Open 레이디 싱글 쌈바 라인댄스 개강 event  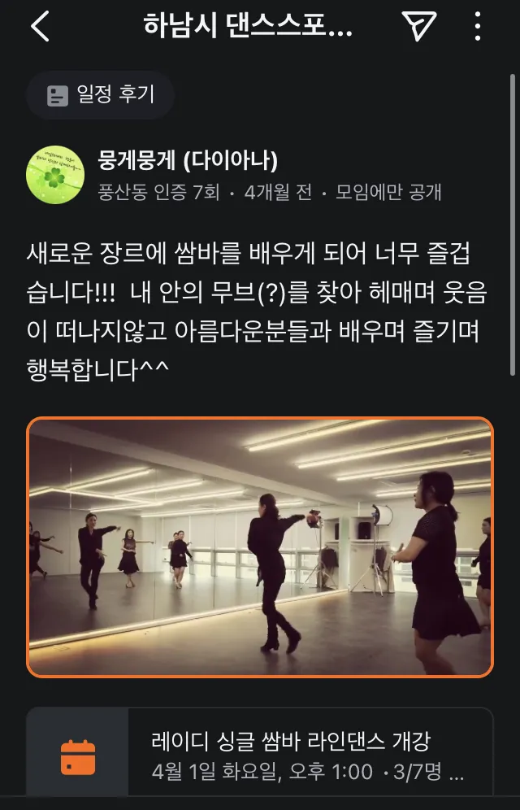291,741
